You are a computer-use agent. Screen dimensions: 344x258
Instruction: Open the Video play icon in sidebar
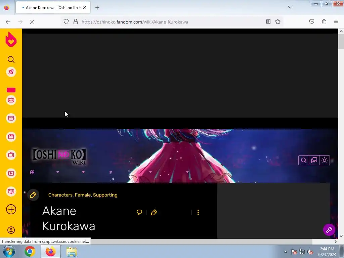11,173
